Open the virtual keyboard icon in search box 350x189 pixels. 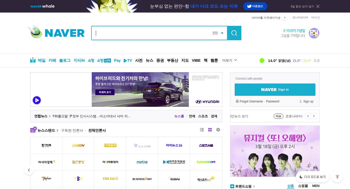[x=215, y=33]
